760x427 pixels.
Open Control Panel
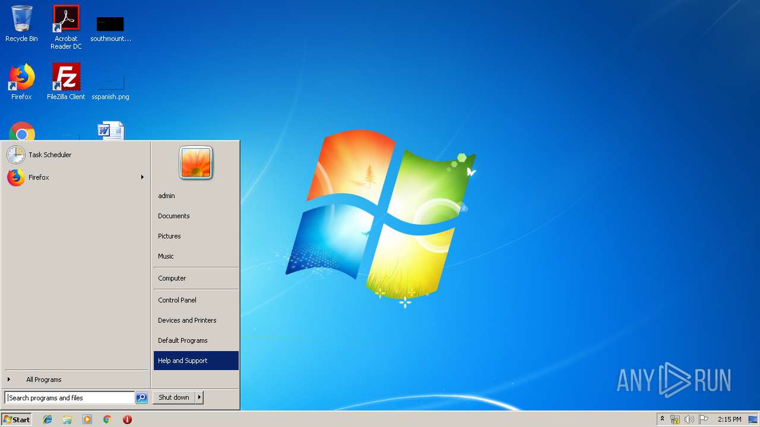pyautogui.click(x=196, y=300)
